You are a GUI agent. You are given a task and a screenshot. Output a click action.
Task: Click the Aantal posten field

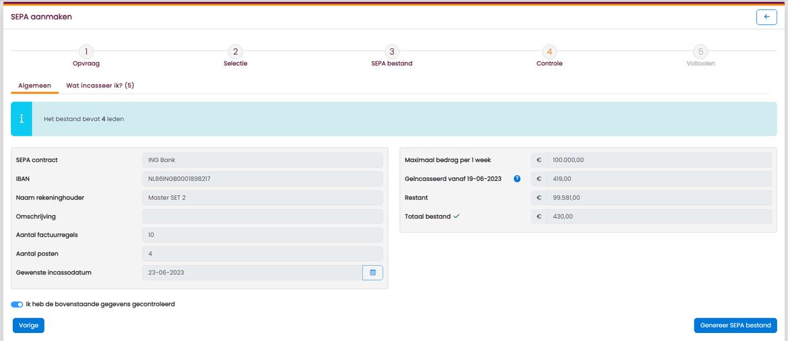point(263,254)
